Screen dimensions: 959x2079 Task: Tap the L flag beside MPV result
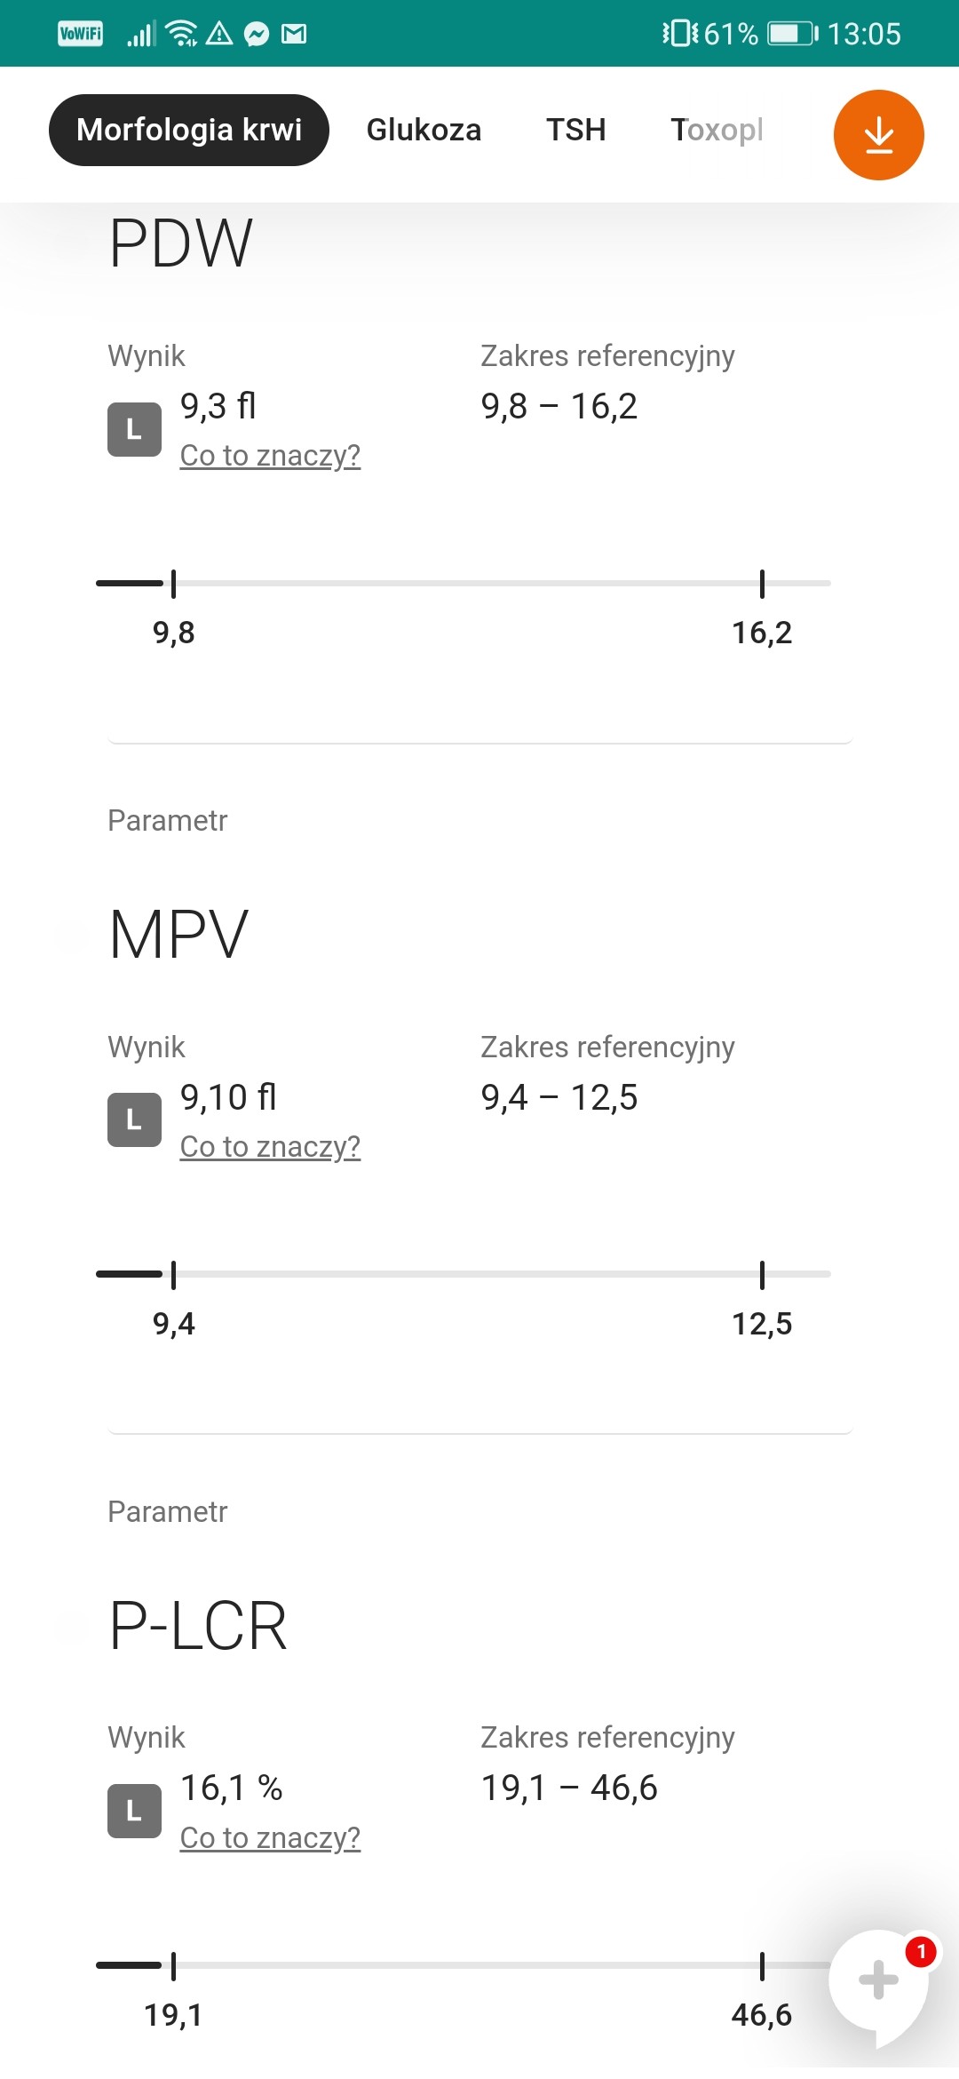[134, 1119]
